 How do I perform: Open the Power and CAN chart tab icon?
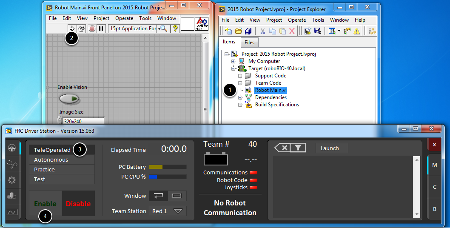pyautogui.click(x=12, y=212)
